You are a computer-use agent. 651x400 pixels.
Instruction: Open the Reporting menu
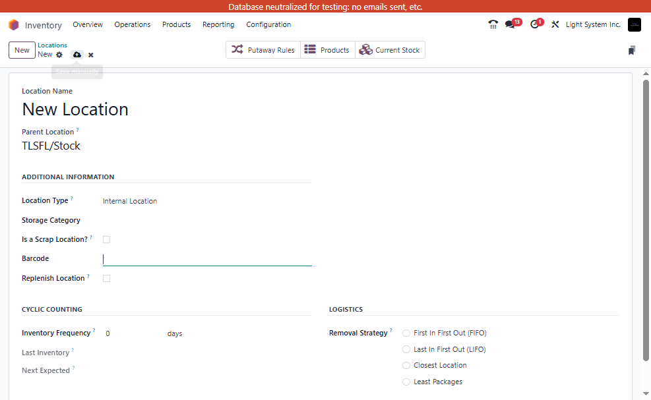pyautogui.click(x=218, y=24)
